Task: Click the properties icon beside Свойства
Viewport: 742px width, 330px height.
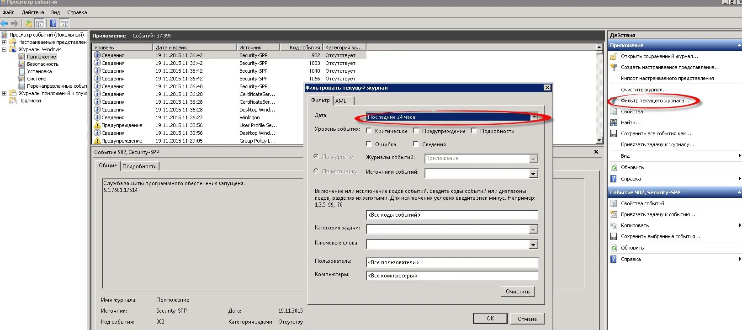Action: tap(614, 112)
